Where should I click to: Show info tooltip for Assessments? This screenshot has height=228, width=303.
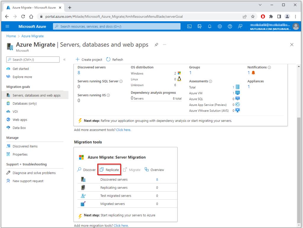[210, 81]
